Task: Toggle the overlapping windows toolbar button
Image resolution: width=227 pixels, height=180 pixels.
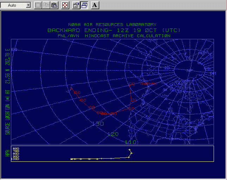Action: (x=84, y=5)
